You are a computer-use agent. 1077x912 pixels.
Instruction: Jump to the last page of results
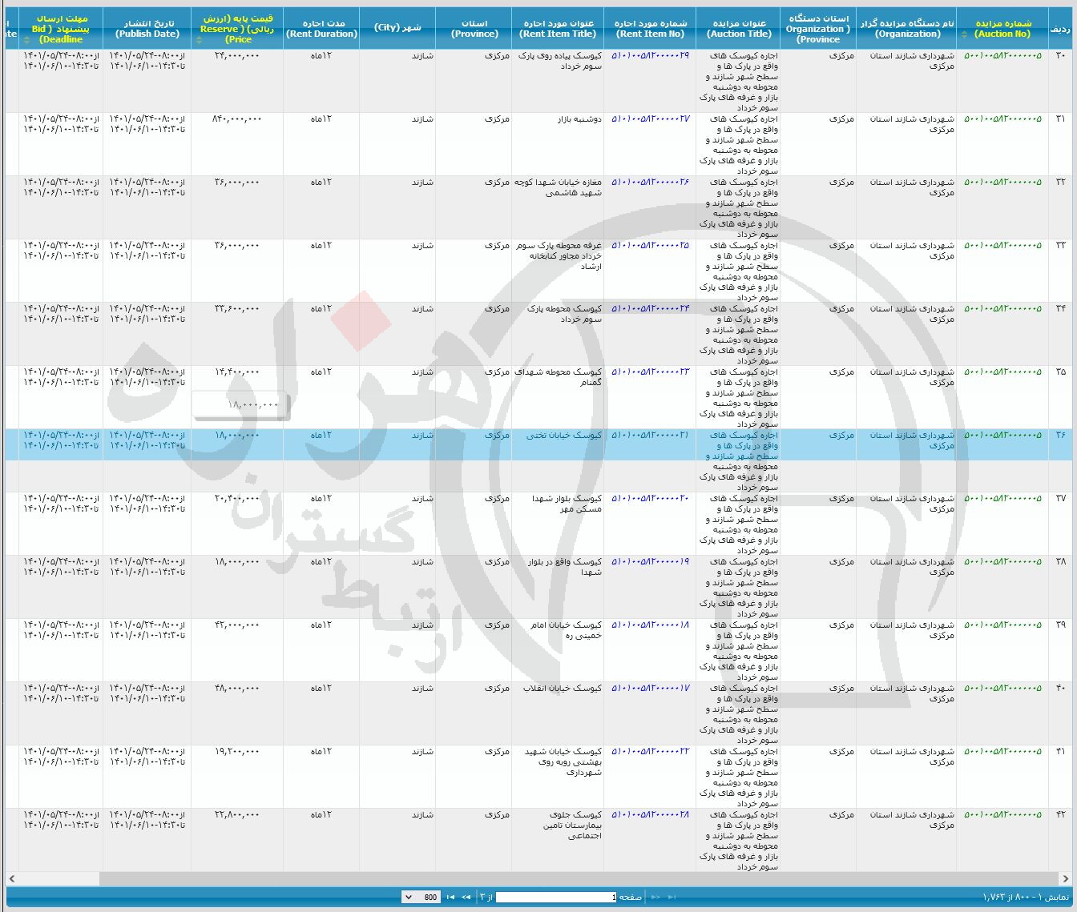(450, 898)
